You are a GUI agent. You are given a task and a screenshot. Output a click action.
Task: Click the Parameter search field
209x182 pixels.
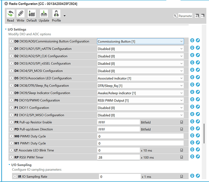[x=185, y=16]
